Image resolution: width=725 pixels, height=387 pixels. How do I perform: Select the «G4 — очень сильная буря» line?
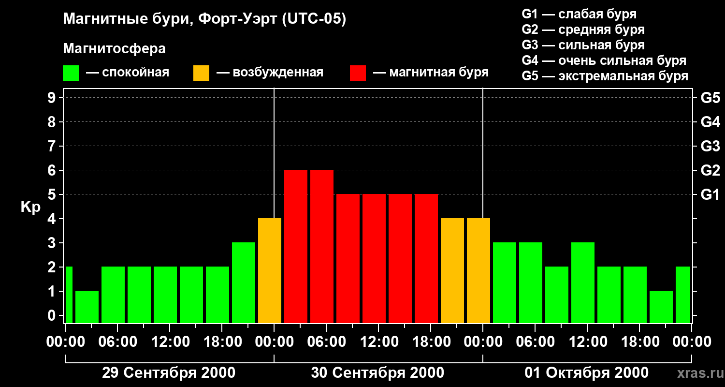tap(604, 60)
